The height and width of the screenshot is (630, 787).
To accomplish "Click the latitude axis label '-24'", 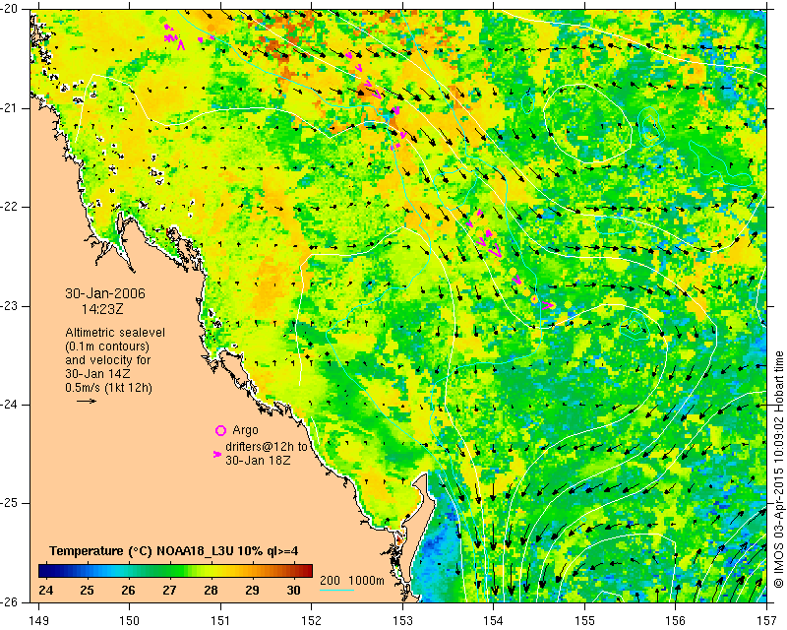I will point(10,405).
